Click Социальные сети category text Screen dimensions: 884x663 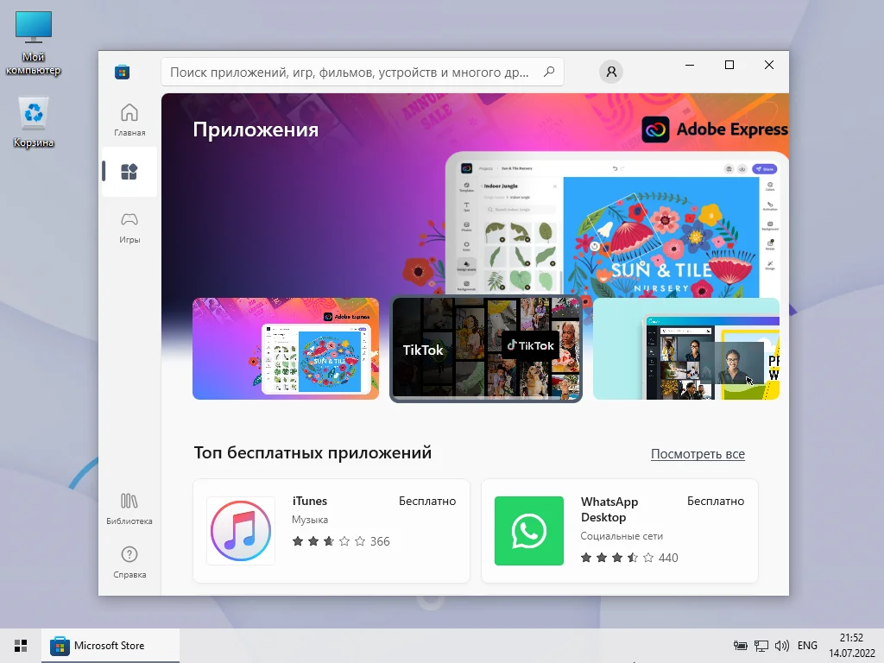(x=622, y=535)
